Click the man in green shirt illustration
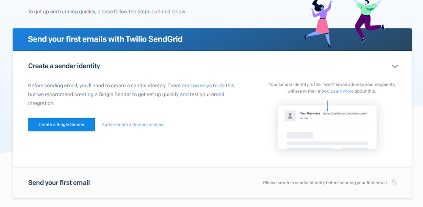This screenshot has width=423, height=207. [367, 19]
